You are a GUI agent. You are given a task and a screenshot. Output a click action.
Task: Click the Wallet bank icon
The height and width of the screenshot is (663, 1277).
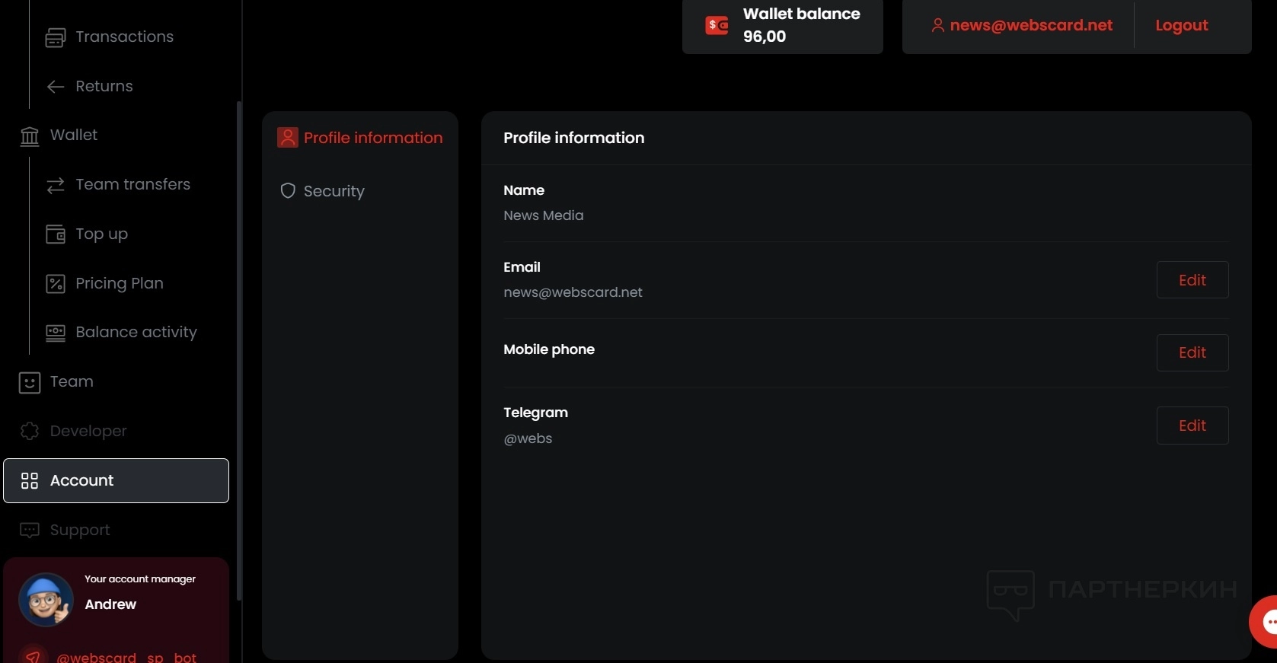pos(30,136)
